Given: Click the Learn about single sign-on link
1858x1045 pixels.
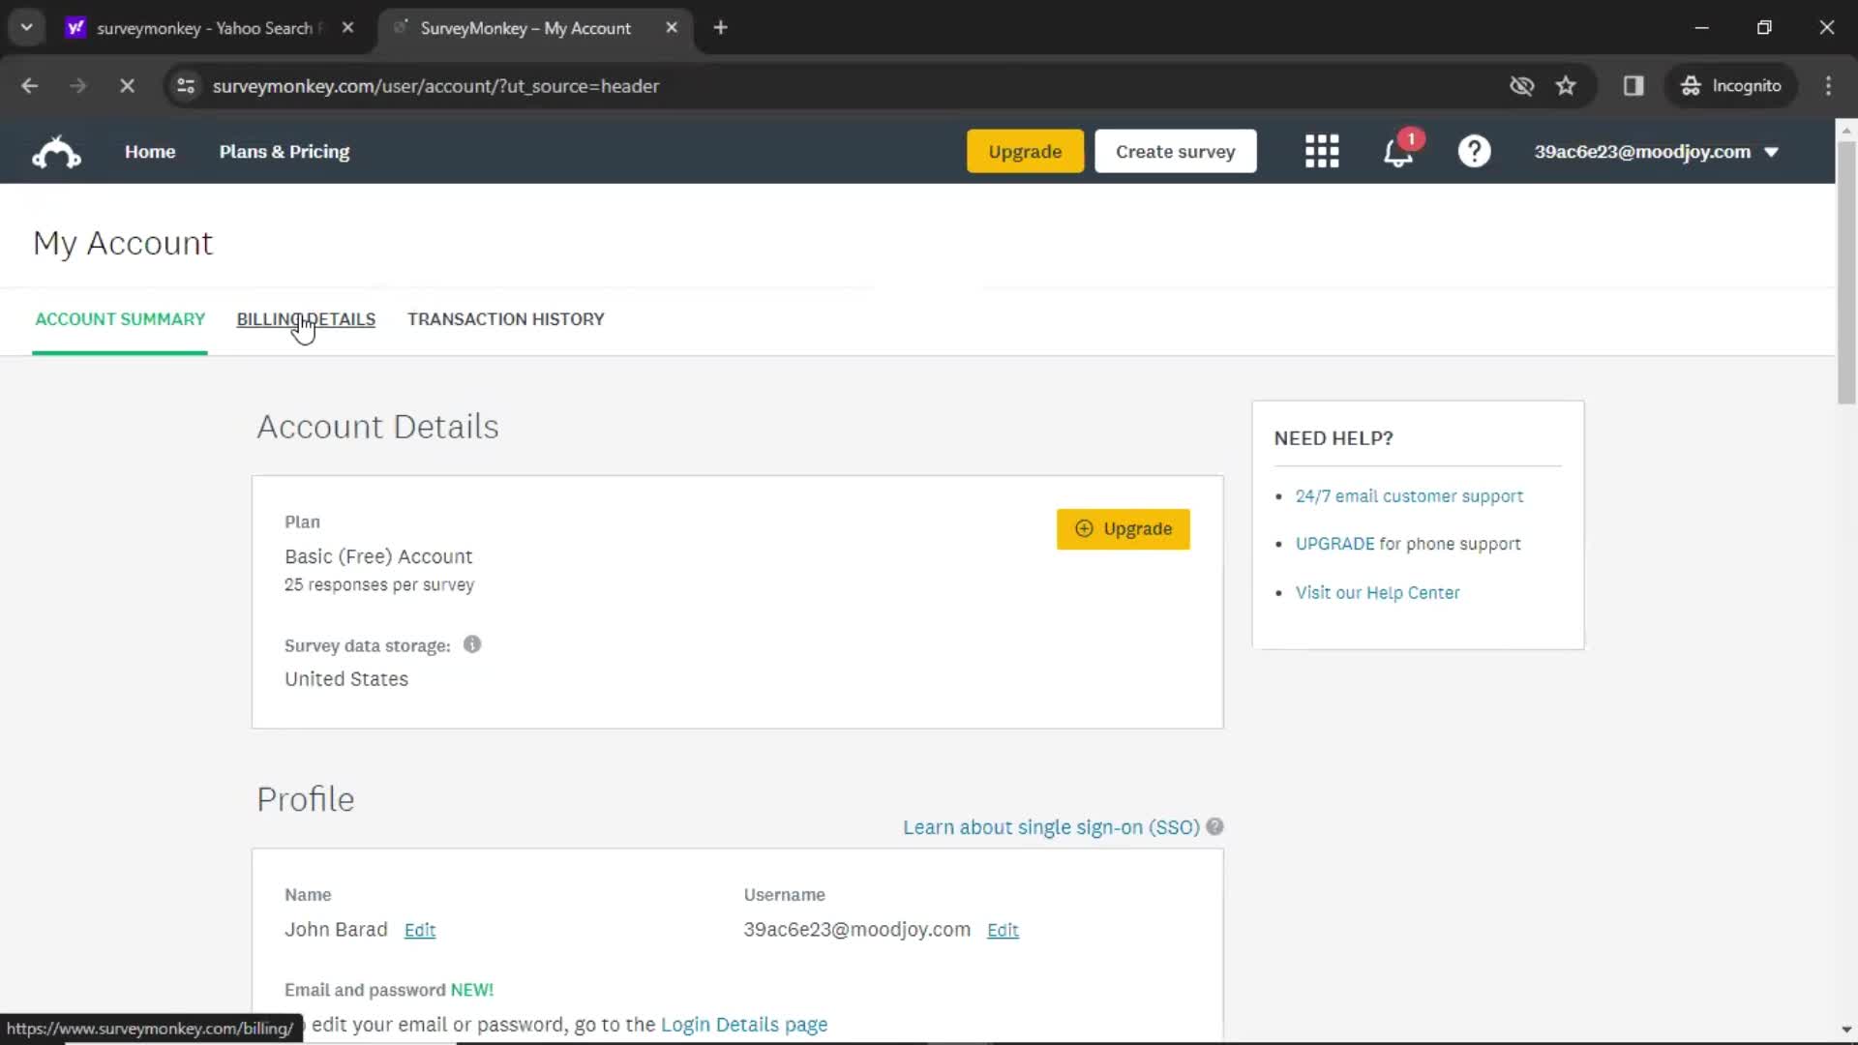Looking at the screenshot, I should coord(1050,827).
